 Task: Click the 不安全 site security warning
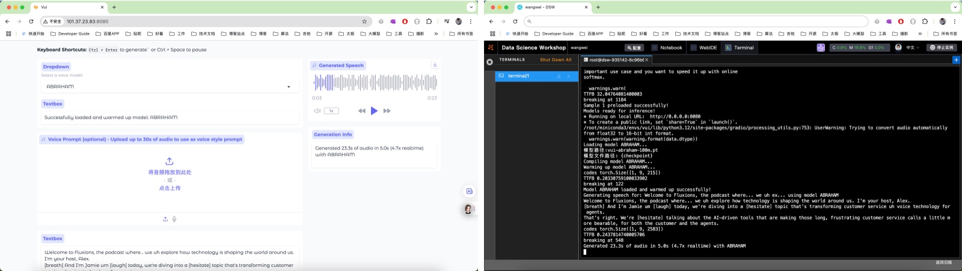click(x=52, y=21)
